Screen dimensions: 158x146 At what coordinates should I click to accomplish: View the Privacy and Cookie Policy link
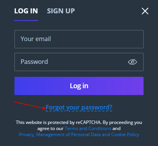[79, 135]
